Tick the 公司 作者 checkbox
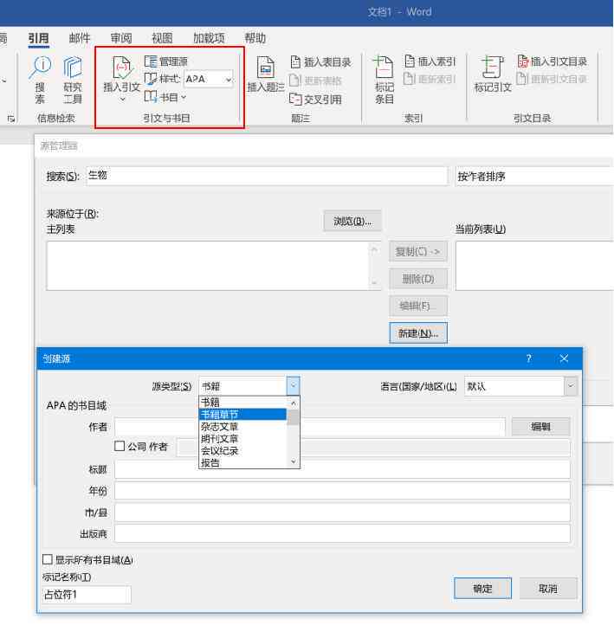 point(120,446)
